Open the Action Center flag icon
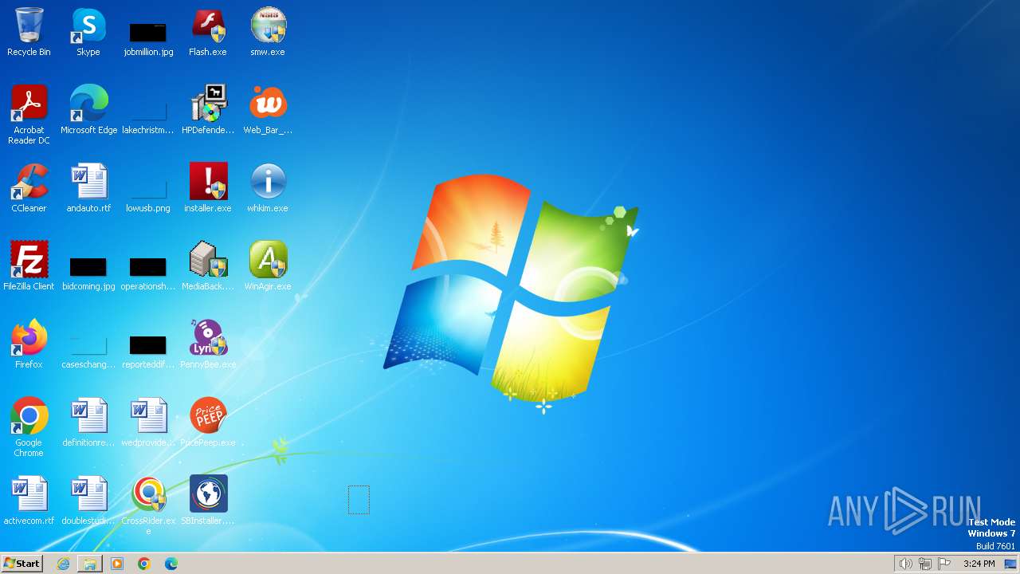1020x574 pixels. [x=944, y=564]
